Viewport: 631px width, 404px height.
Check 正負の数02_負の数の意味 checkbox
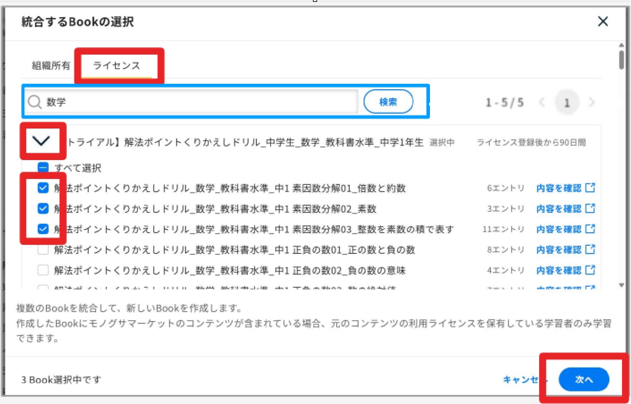[x=43, y=271]
